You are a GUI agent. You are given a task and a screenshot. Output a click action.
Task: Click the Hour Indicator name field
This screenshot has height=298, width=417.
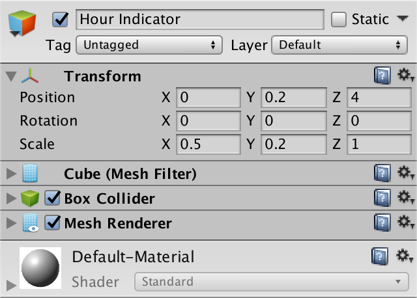pos(200,20)
